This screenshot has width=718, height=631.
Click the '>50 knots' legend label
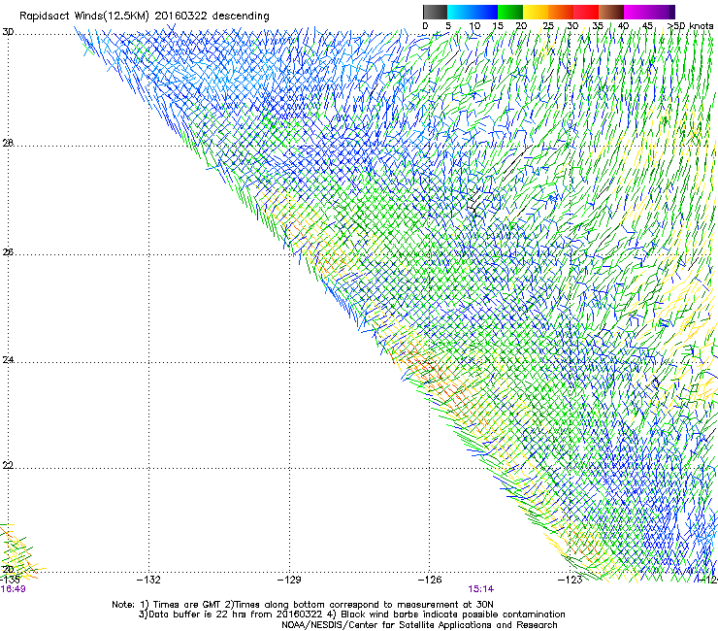click(x=691, y=26)
